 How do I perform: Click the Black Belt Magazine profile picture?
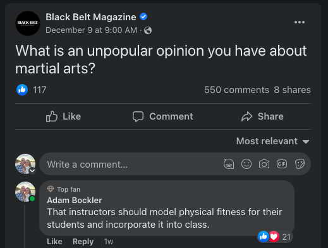(28, 23)
